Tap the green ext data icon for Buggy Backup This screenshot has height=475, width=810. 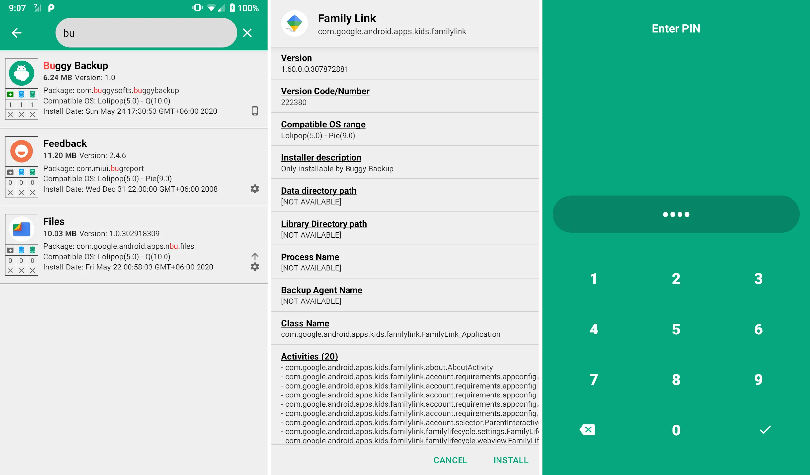32,94
